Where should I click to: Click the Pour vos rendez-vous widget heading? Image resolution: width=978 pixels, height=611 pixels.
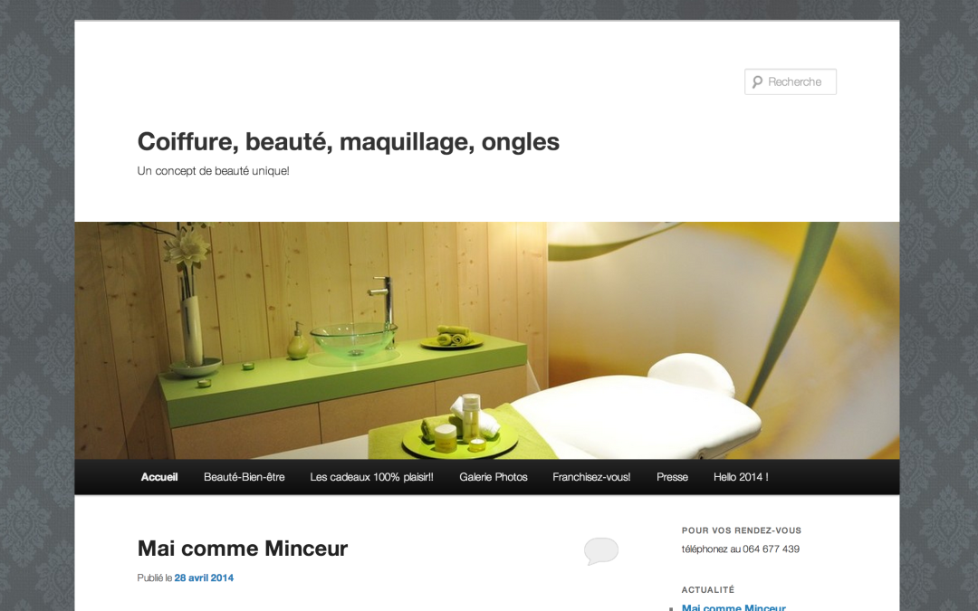(742, 530)
